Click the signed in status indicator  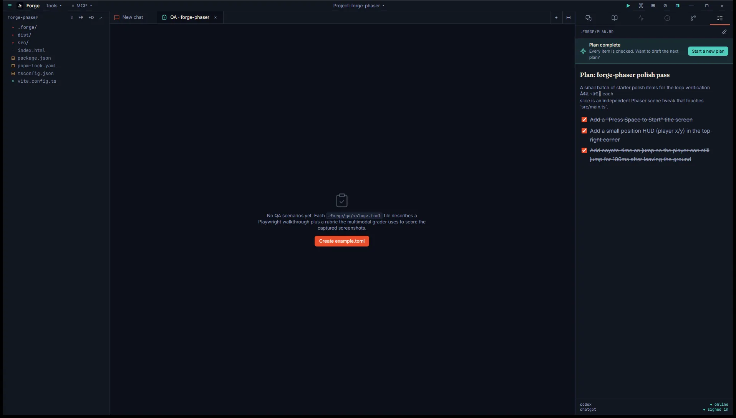click(x=716, y=410)
